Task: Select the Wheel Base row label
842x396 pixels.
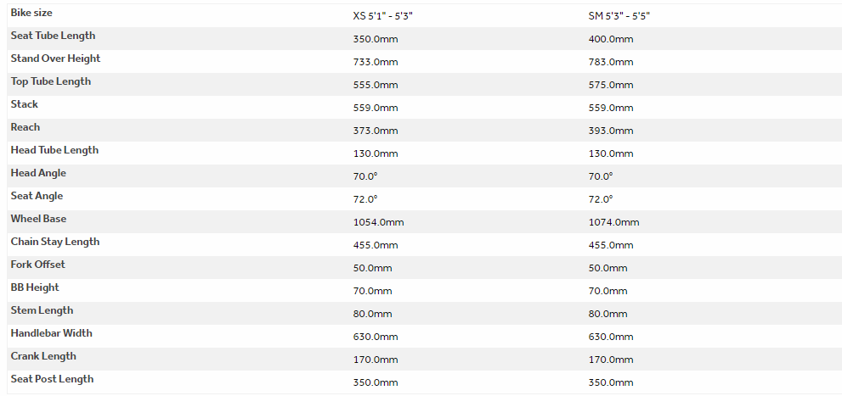Action: tap(38, 219)
